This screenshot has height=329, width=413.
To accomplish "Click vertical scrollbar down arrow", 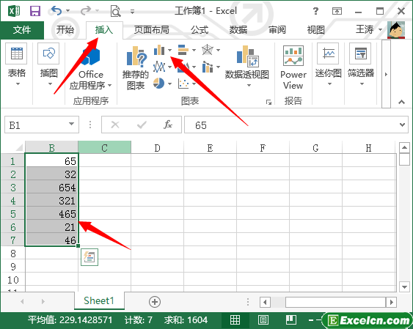I will click(x=404, y=287).
